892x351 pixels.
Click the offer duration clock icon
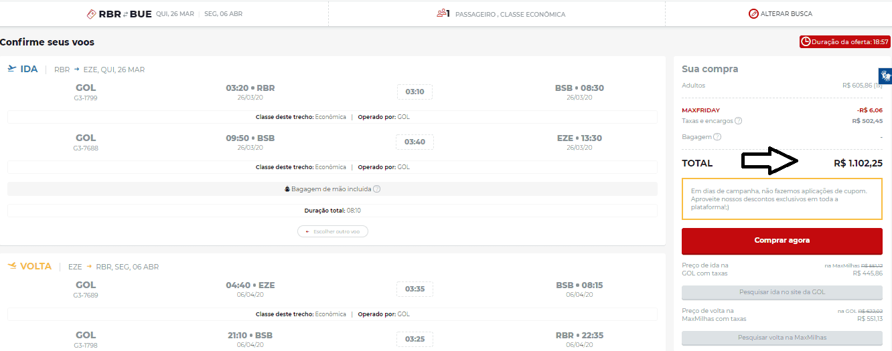click(x=806, y=41)
